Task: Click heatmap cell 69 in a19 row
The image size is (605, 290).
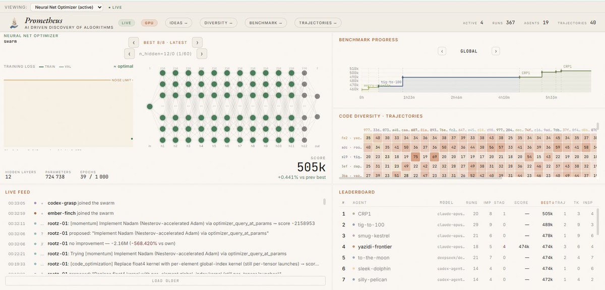Action: (x=434, y=157)
